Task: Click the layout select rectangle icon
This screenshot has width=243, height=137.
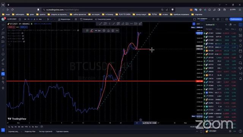Action: pos(194,19)
